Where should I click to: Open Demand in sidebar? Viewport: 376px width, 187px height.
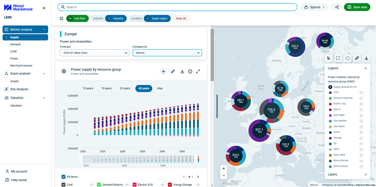[15, 44]
